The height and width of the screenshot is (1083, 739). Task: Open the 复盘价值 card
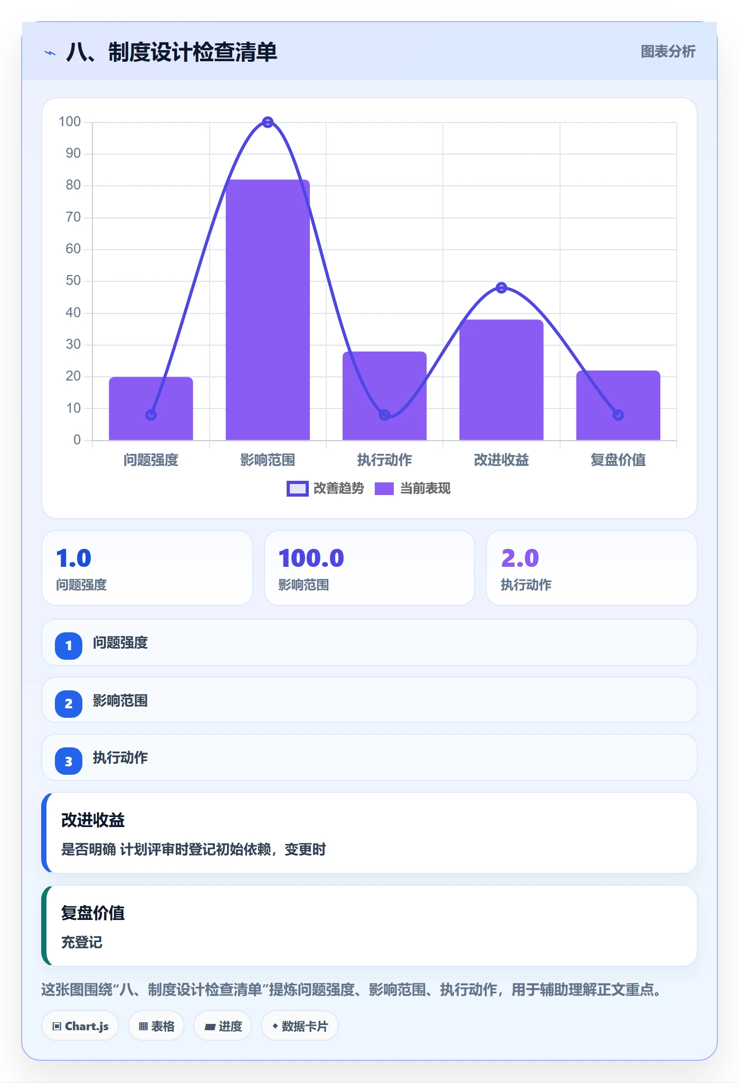click(x=369, y=926)
